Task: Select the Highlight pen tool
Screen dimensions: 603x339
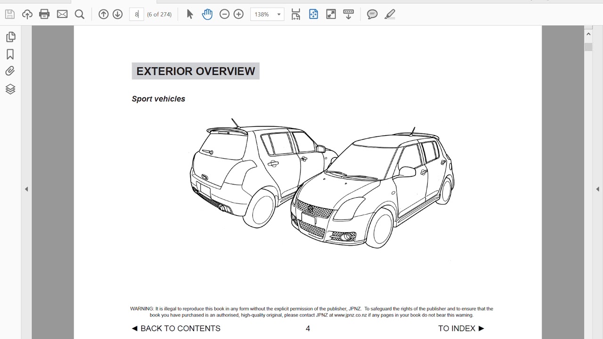Action: [x=390, y=14]
